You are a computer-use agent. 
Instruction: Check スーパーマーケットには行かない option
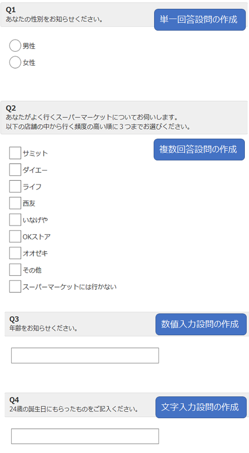coord(15,287)
